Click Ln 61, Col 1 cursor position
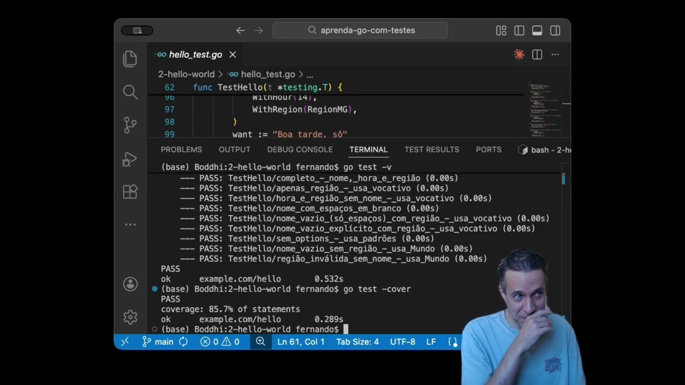Image resolution: width=685 pixels, height=385 pixels. pyautogui.click(x=301, y=342)
